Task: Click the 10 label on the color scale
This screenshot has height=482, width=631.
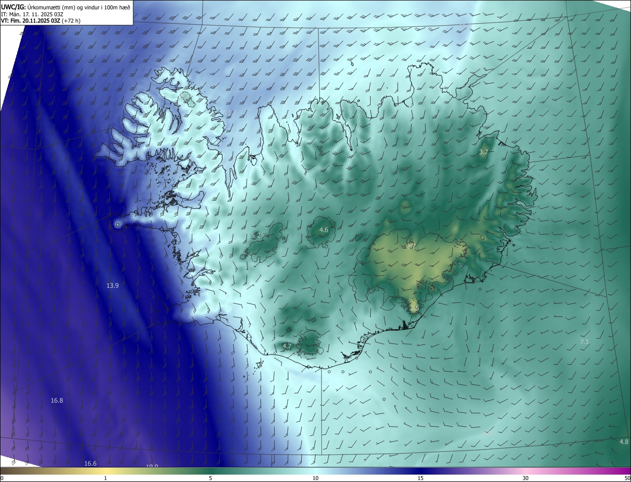Action: pos(315,478)
